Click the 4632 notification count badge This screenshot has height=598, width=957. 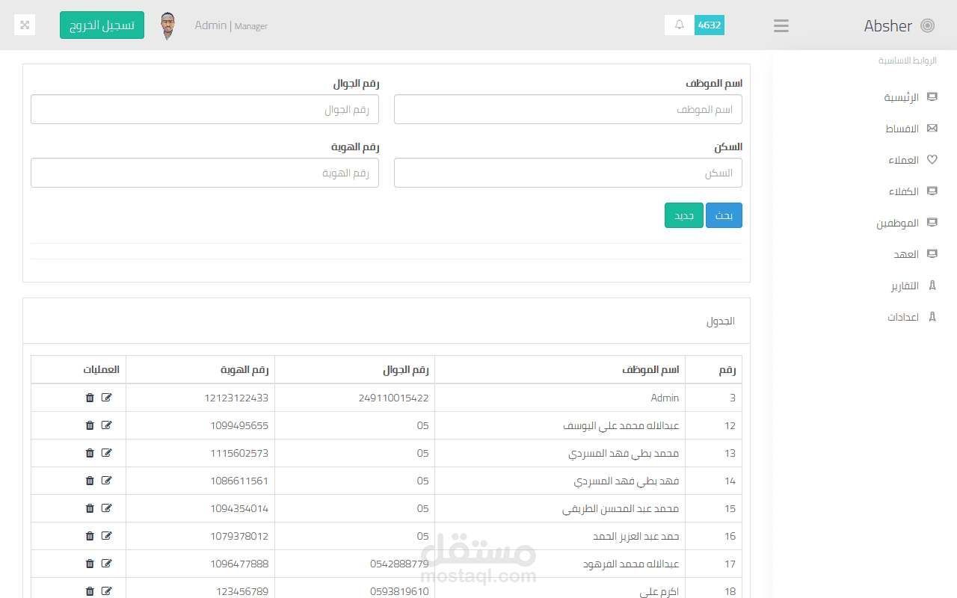click(x=710, y=25)
